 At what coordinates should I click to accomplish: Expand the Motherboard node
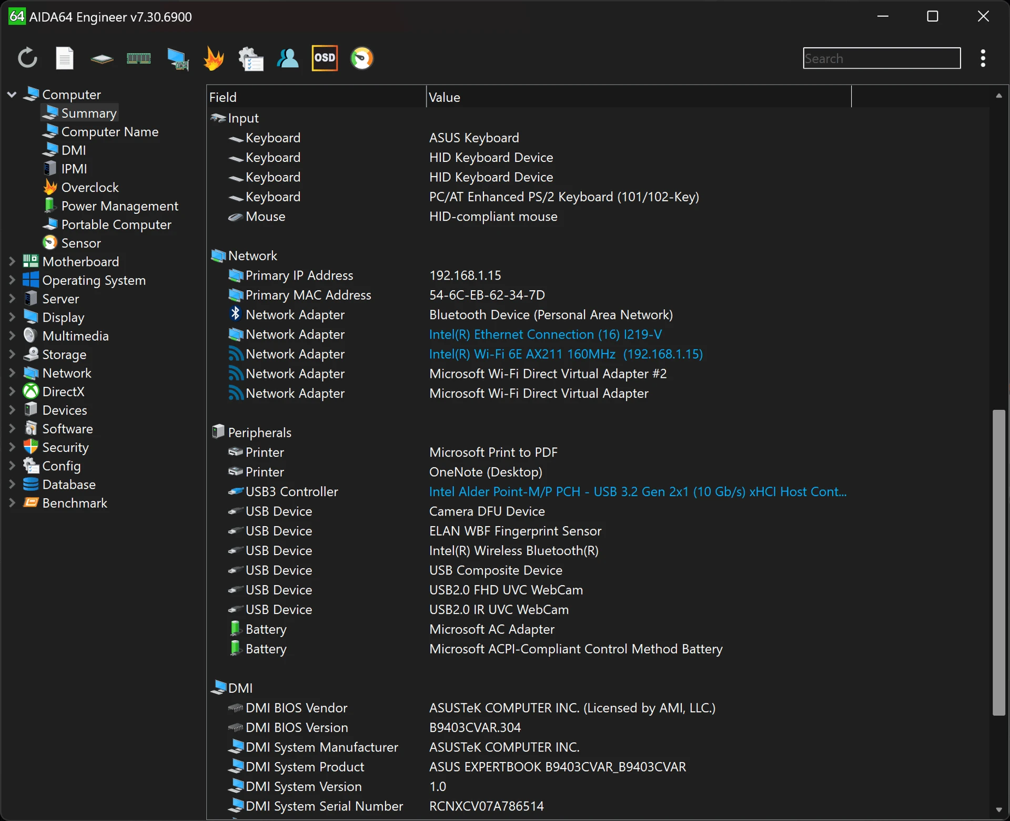point(12,261)
